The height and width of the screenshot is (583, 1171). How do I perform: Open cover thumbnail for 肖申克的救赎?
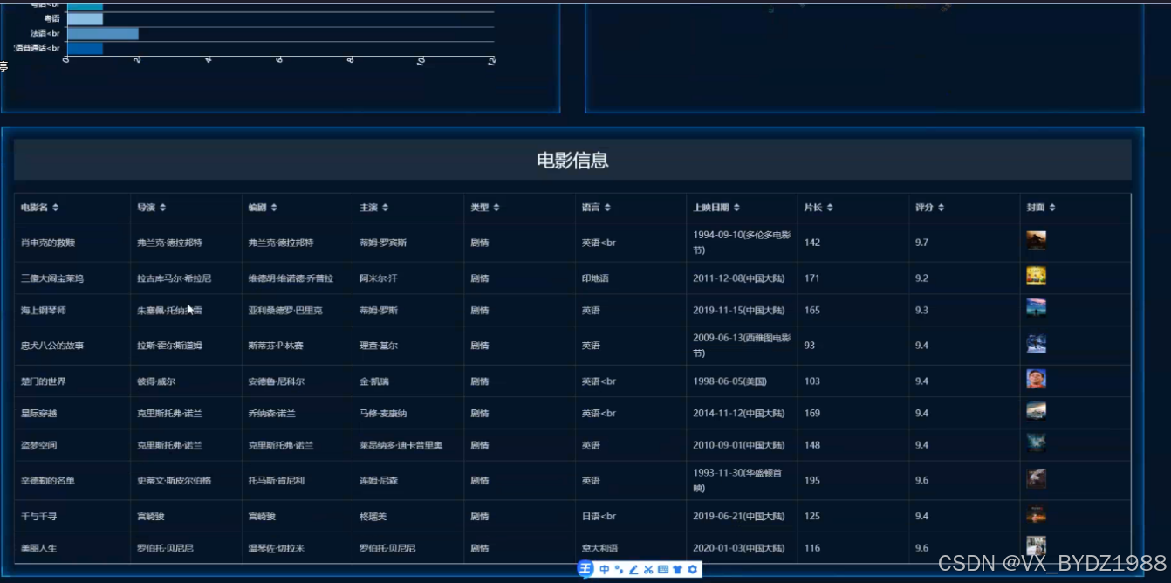click(x=1036, y=240)
